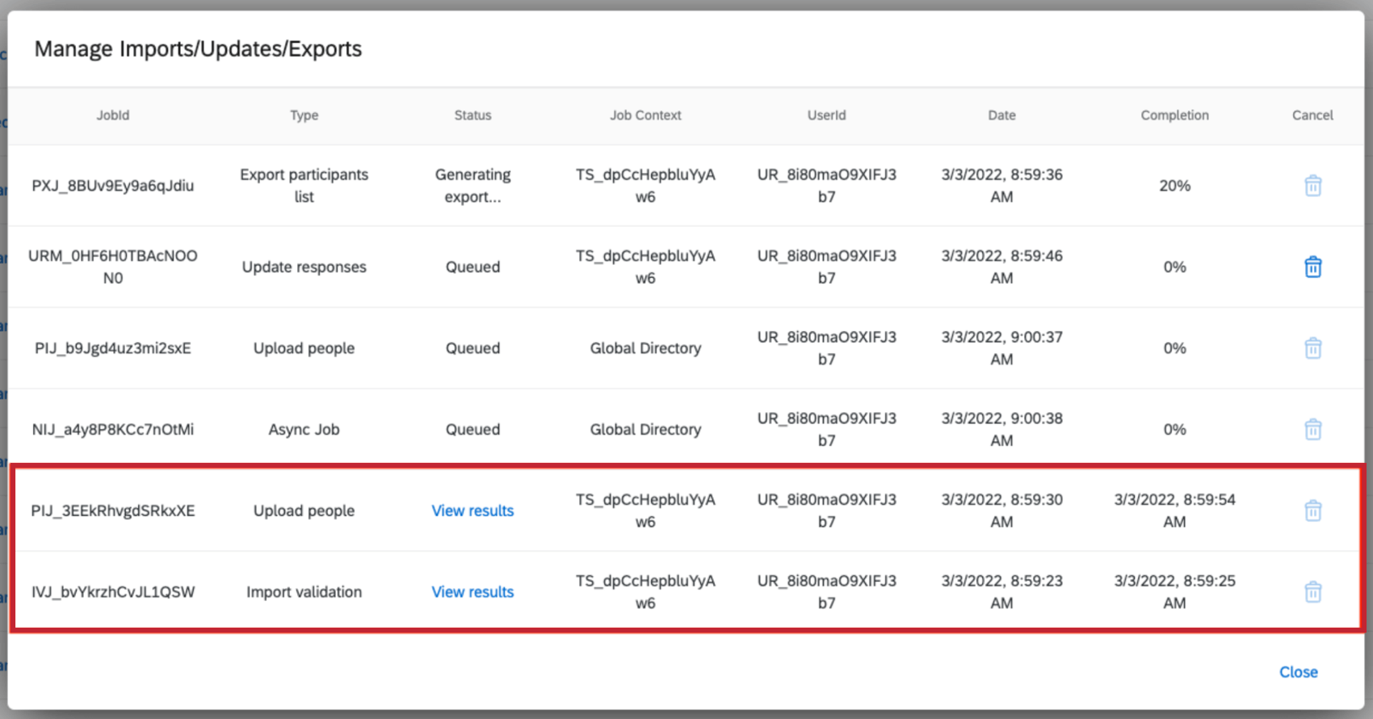The width and height of the screenshot is (1373, 719).
Task: Delete the Async Job row
Action: click(1312, 429)
